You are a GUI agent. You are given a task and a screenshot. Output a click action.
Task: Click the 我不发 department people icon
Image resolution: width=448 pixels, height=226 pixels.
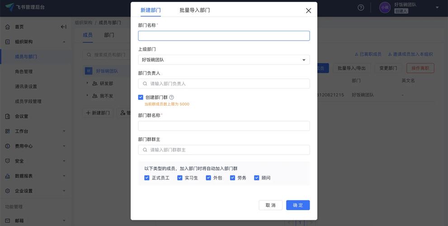click(x=95, y=96)
